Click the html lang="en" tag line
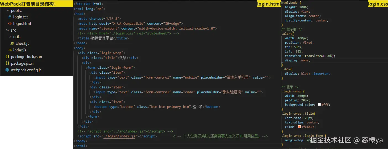The image size is (388, 149). pyautogui.click(x=89, y=9)
